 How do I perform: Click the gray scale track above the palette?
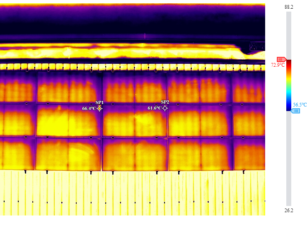289,36
